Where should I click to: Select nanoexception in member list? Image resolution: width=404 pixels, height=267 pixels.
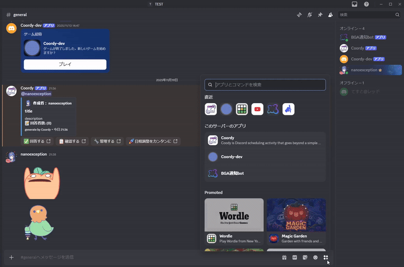pyautogui.click(x=370, y=70)
